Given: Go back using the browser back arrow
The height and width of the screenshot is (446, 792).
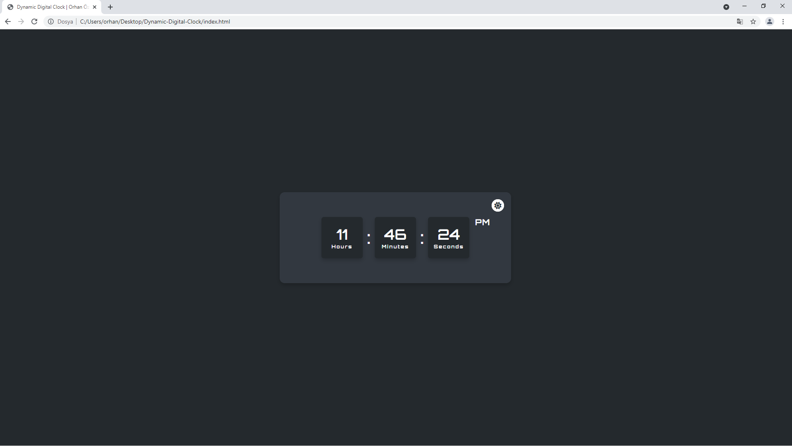Looking at the screenshot, I should click(x=8, y=21).
